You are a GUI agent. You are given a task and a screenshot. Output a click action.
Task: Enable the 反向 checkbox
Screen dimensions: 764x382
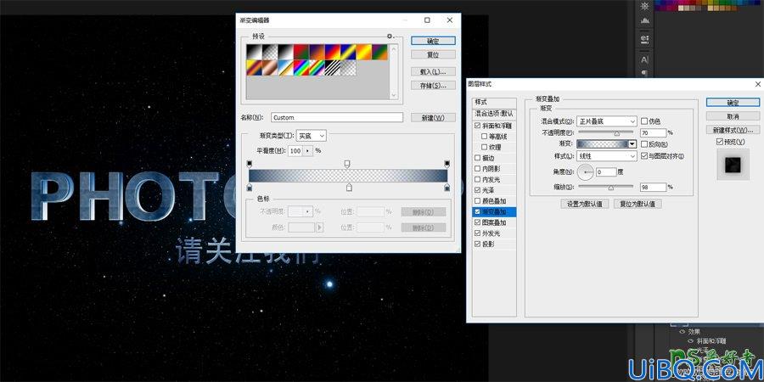[644, 144]
